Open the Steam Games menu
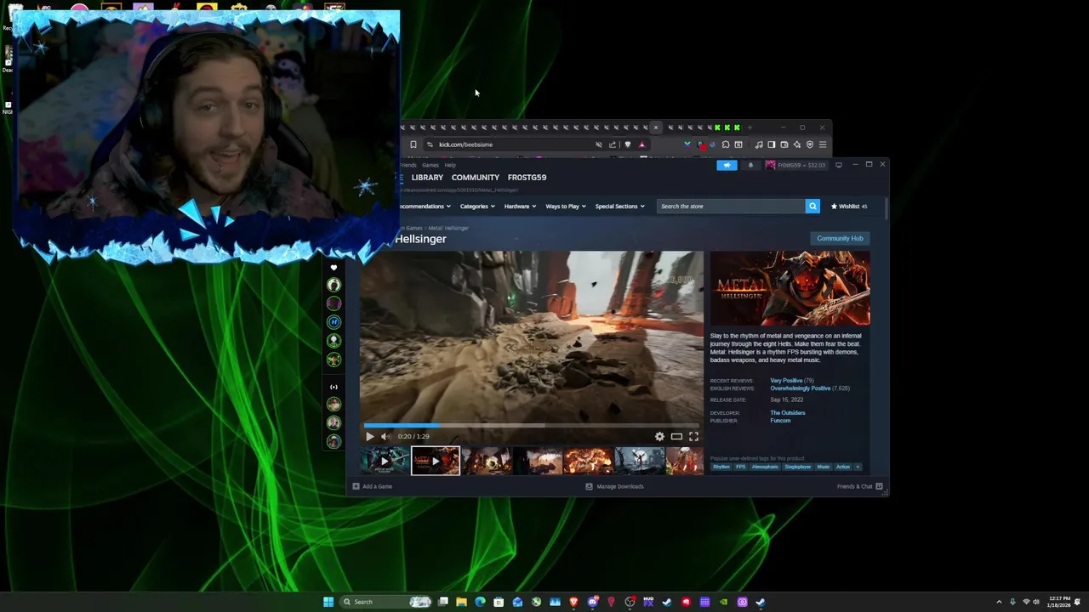Viewport: 1089px width, 612px height. [x=430, y=165]
